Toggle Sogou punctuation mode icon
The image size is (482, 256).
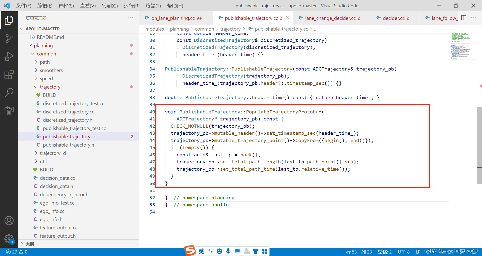210,251
